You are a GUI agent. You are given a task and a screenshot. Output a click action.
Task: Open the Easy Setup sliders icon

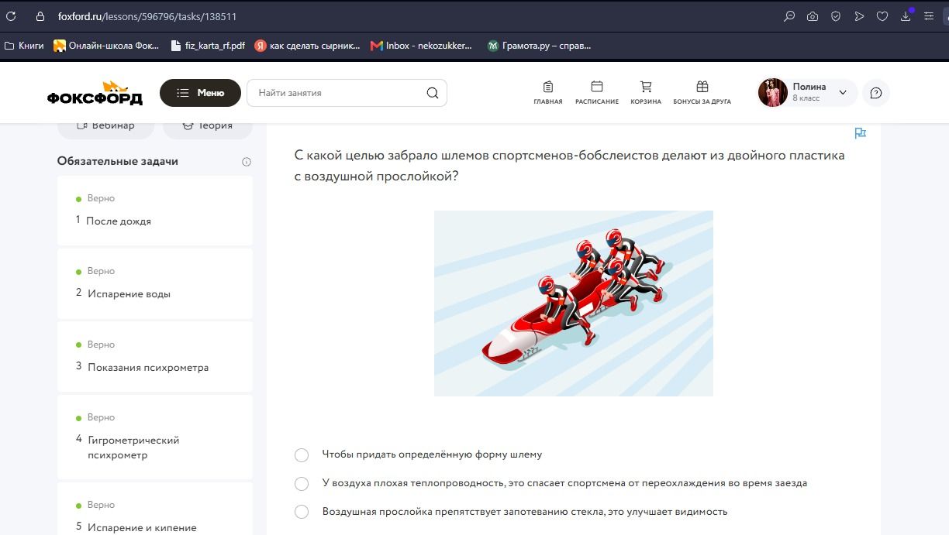[929, 16]
